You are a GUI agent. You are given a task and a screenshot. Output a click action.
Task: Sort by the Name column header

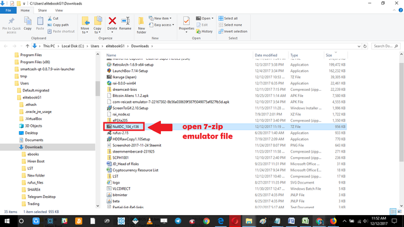tap(111, 55)
